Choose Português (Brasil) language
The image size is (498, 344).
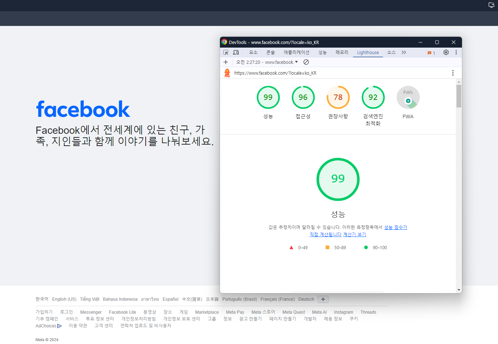coord(239,299)
